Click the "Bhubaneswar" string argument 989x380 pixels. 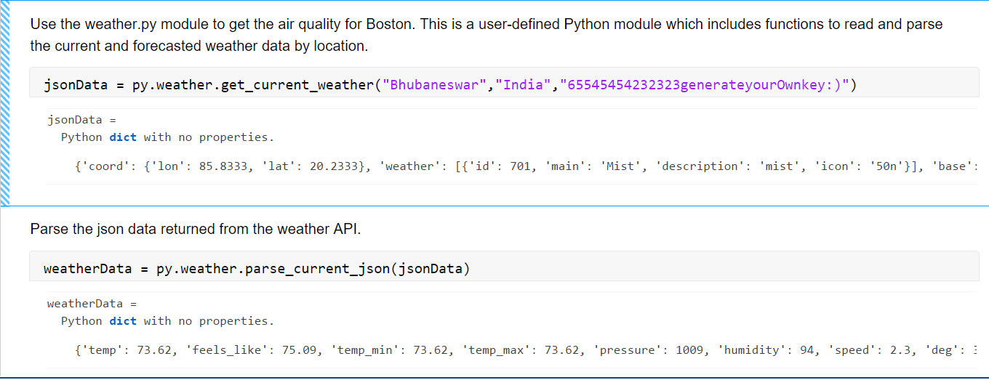pyautogui.click(x=436, y=84)
